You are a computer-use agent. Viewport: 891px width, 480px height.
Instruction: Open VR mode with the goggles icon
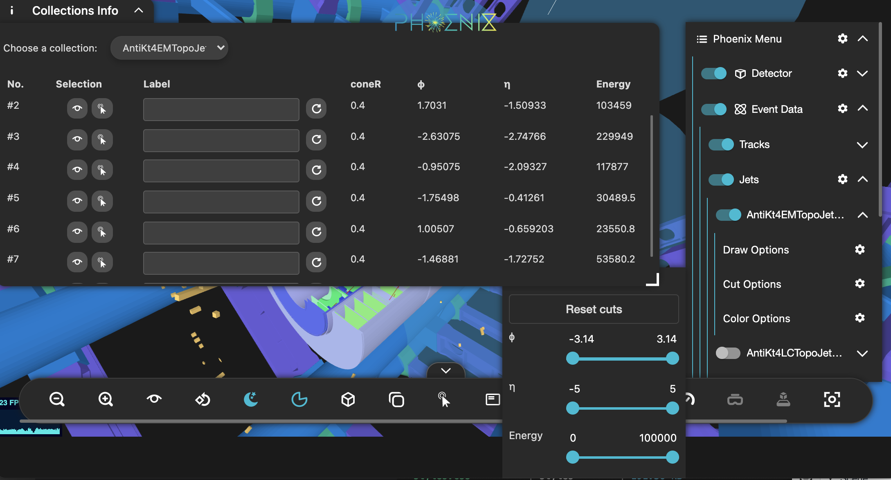(734, 400)
